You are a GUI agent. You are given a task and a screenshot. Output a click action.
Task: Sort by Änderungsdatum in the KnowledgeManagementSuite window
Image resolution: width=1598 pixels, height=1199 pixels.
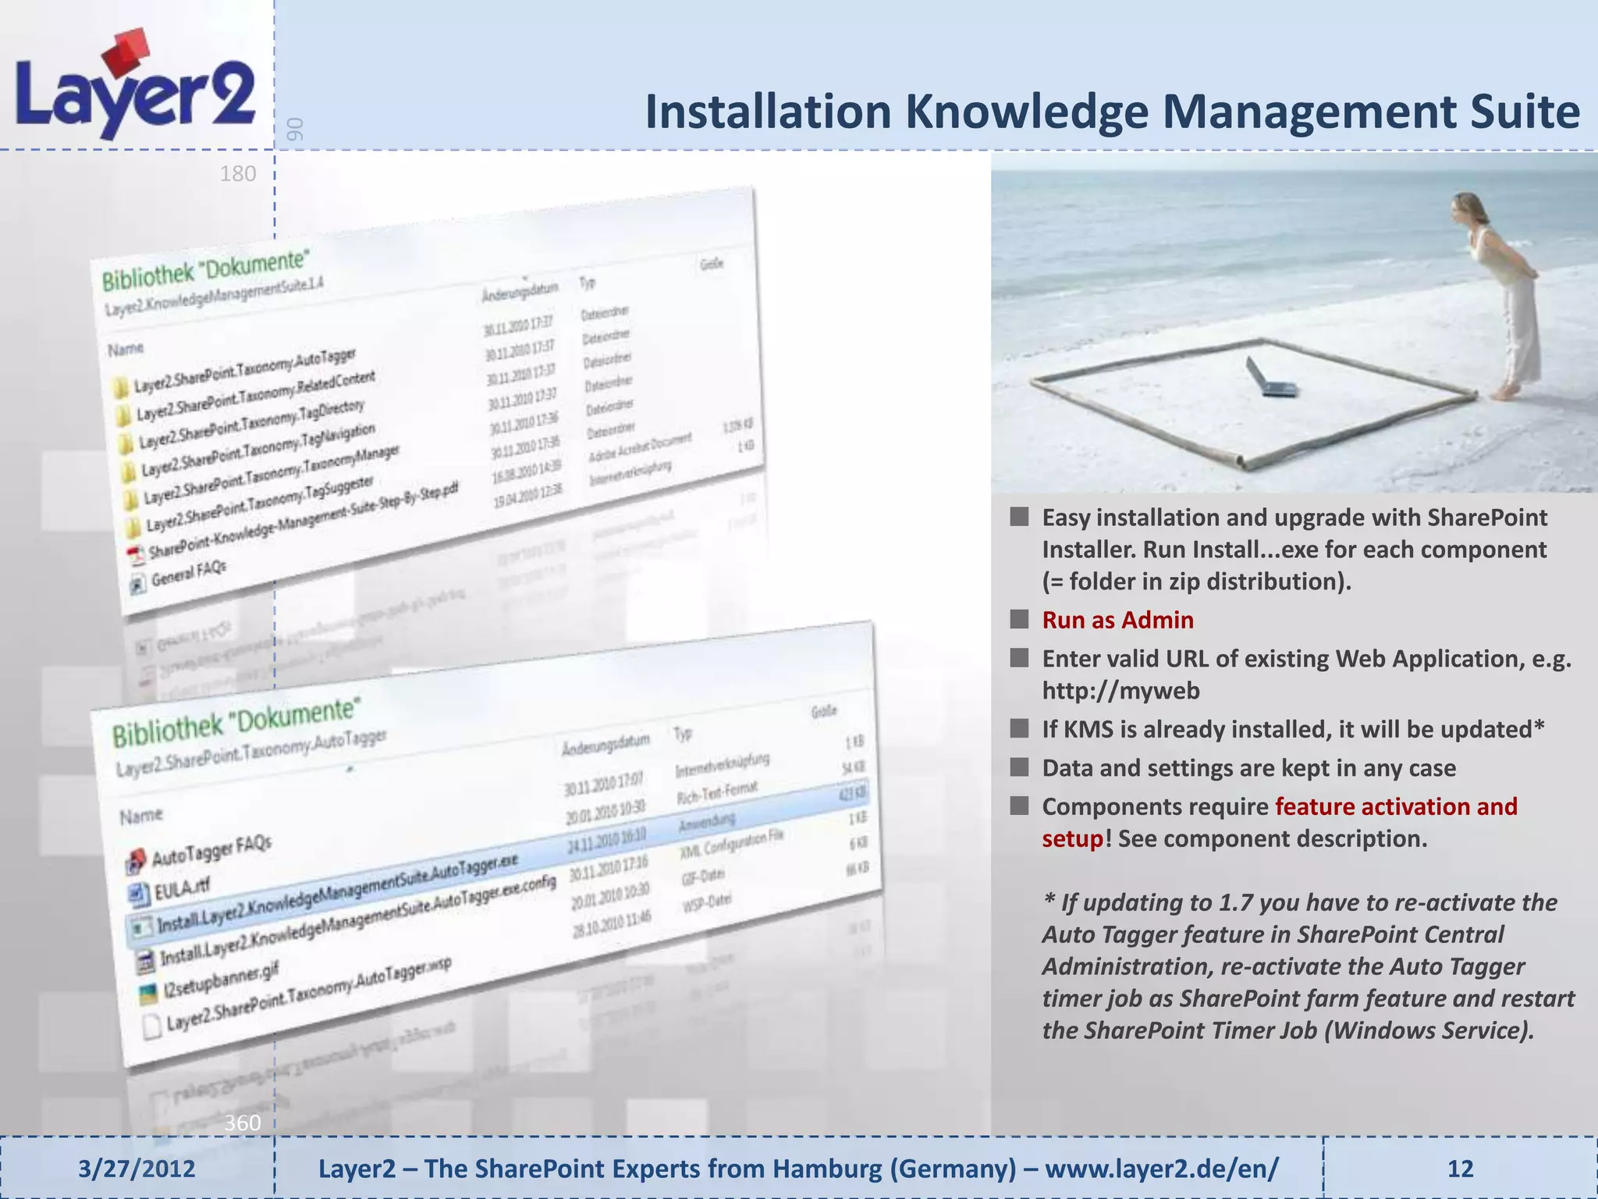pos(519,292)
